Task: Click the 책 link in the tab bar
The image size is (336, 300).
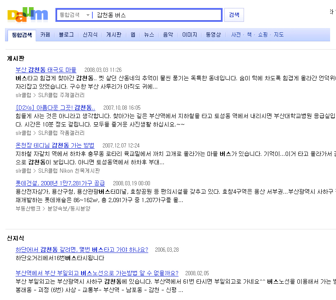Action: (x=249, y=34)
